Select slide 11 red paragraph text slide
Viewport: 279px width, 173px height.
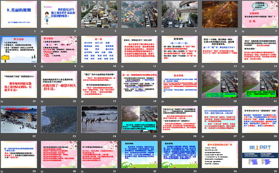pyautogui.click(x=139, y=49)
